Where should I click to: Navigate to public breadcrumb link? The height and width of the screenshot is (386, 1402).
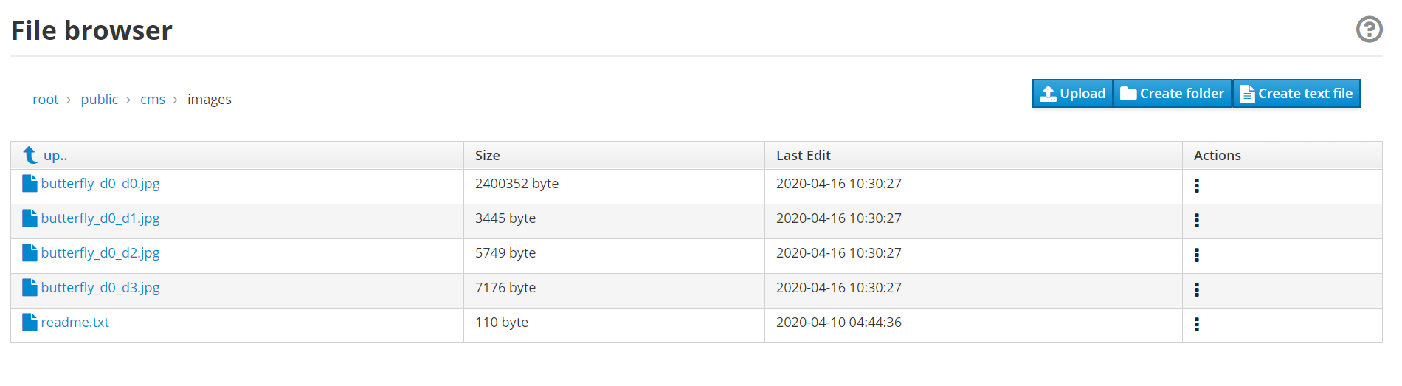[100, 99]
